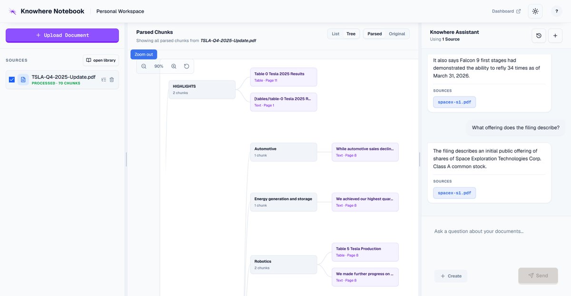Open the We made further progress on... chunk
This screenshot has width=571, height=296.
[365, 277]
